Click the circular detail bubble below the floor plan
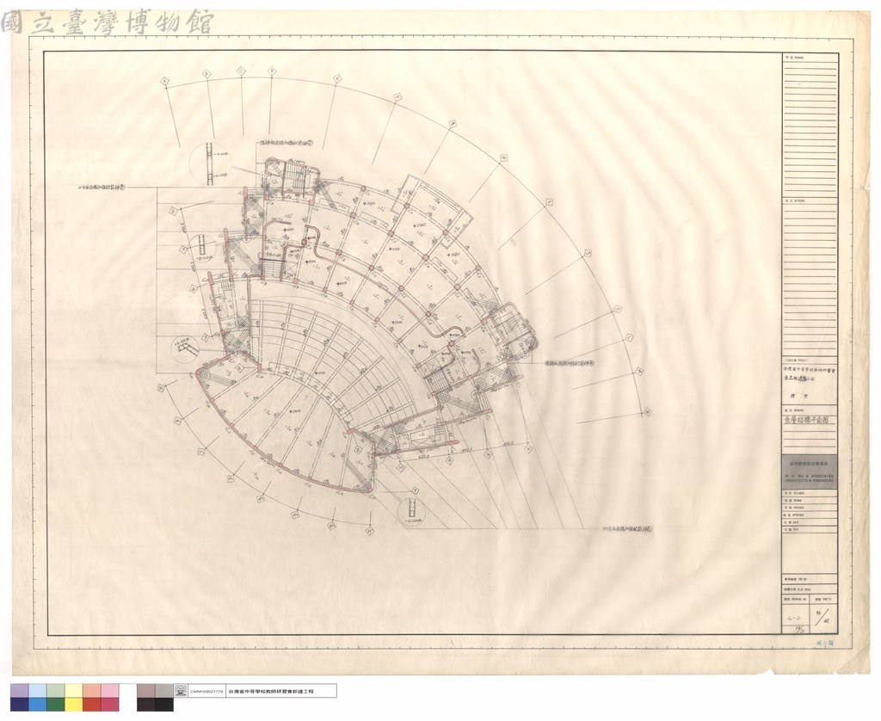The height and width of the screenshot is (721, 881). click(414, 513)
